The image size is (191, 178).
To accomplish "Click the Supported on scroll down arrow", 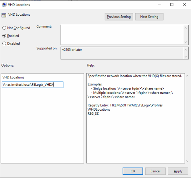I will tap(186, 57).
